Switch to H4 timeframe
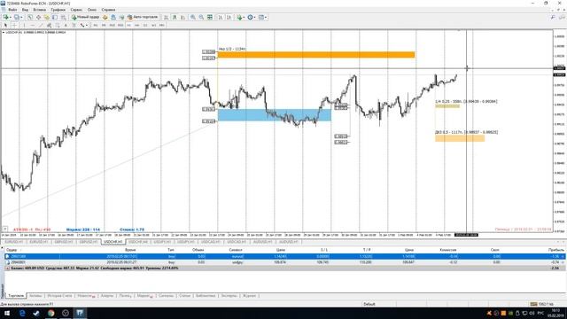 [x=137, y=26]
